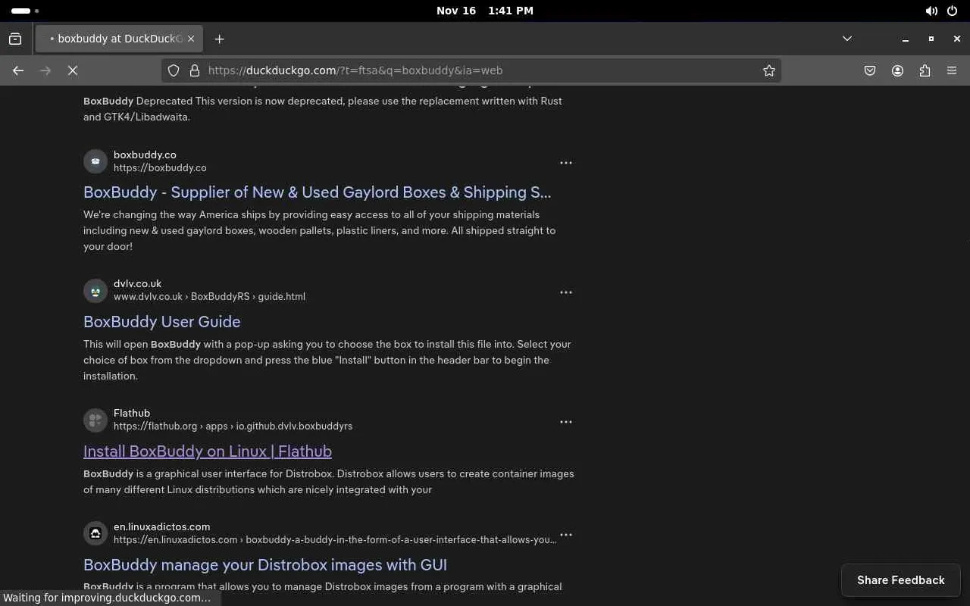
Task: Go back to the previous page
Action: pyautogui.click(x=18, y=70)
